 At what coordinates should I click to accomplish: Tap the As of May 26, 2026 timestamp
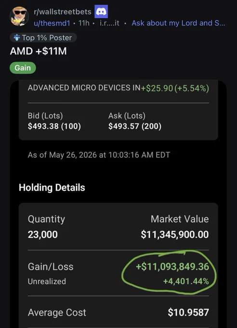(99, 155)
